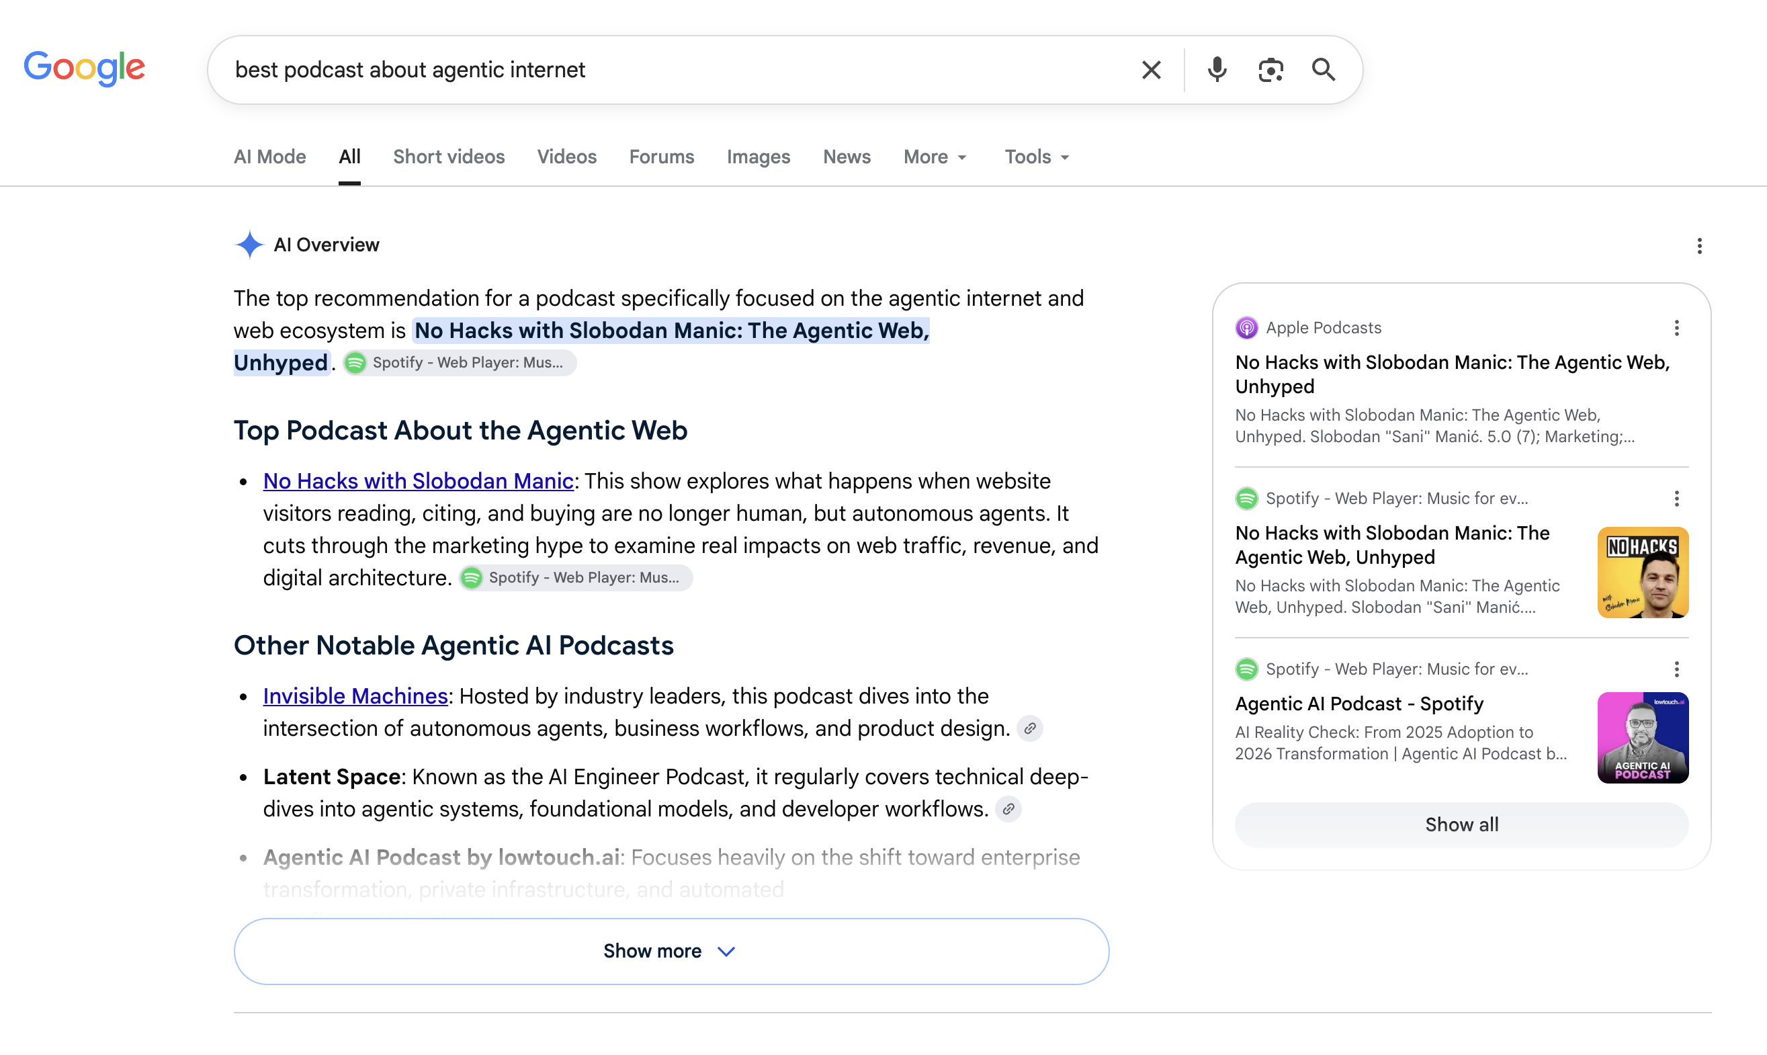Open Agentic AI Podcast - Spotify title
This screenshot has width=1767, height=1055.
(1359, 703)
